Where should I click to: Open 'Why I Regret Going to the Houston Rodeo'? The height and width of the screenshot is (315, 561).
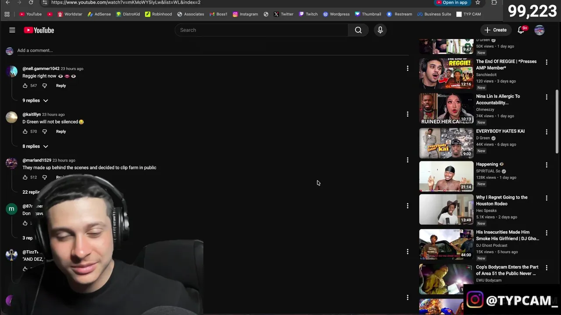[502, 200]
